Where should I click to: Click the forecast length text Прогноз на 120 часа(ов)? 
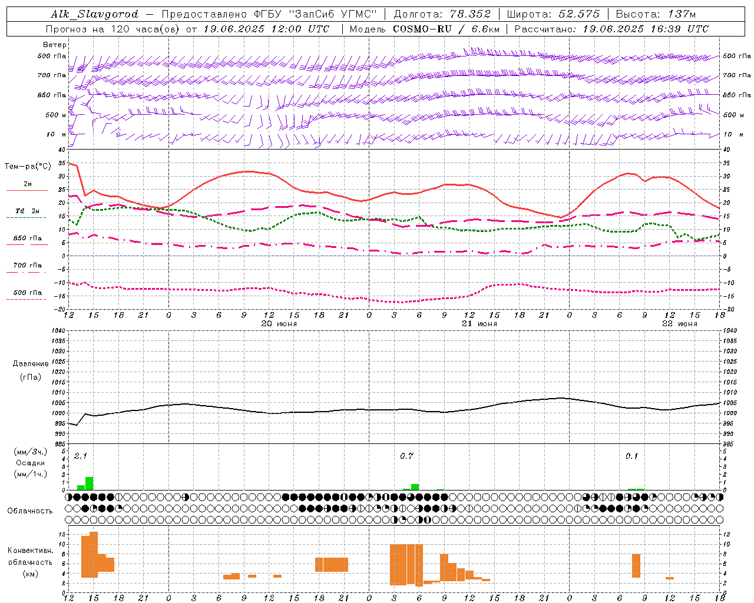point(113,29)
